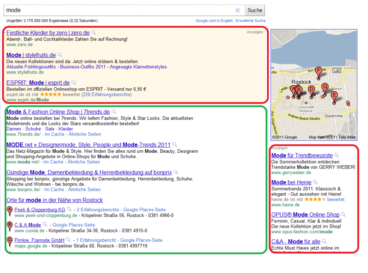
Task: Open preview magnifier beside OPUS Mode Online Shop
Action: (343, 214)
